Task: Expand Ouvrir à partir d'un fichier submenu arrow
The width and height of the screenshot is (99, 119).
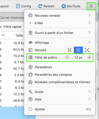Action: (x=89, y=33)
